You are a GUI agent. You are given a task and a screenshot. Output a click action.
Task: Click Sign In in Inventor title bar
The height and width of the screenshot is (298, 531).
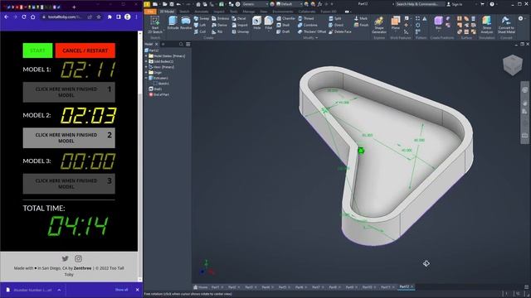coord(455,4)
